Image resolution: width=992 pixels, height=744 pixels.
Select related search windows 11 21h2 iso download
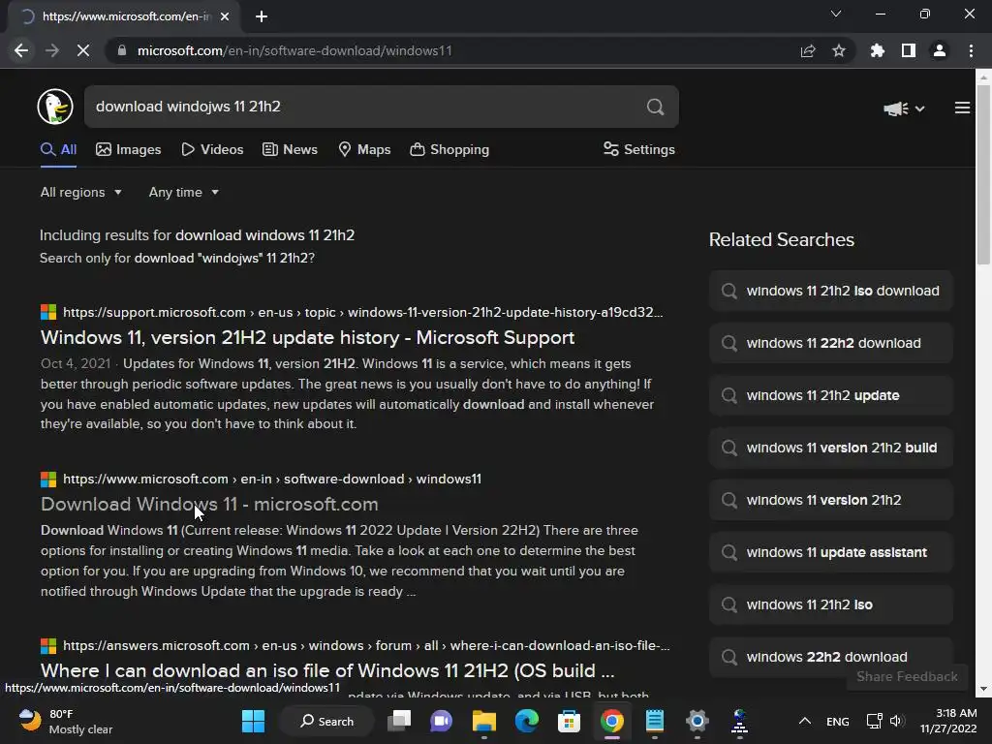coord(830,291)
